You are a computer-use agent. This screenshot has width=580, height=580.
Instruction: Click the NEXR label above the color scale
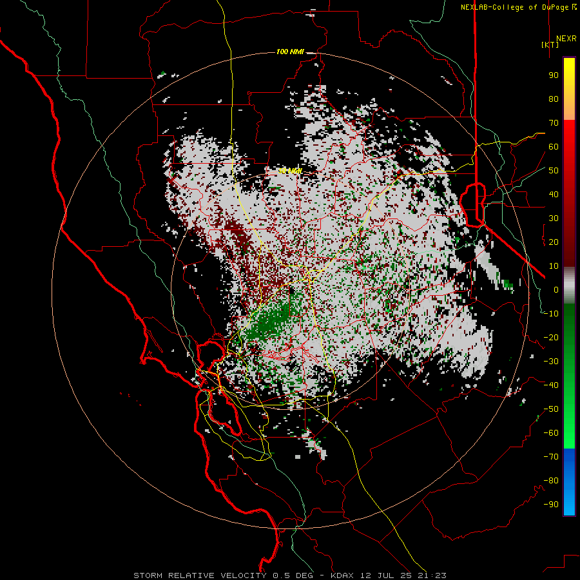click(566, 39)
